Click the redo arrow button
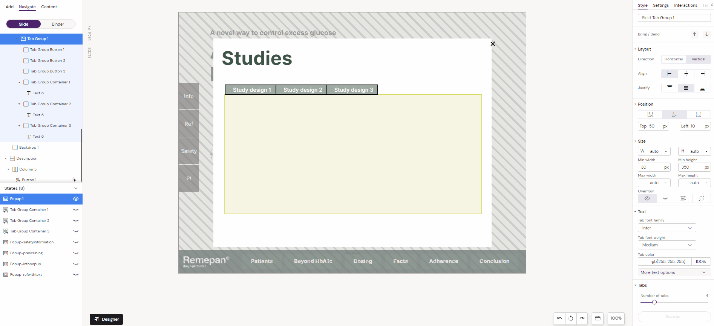 (582, 318)
